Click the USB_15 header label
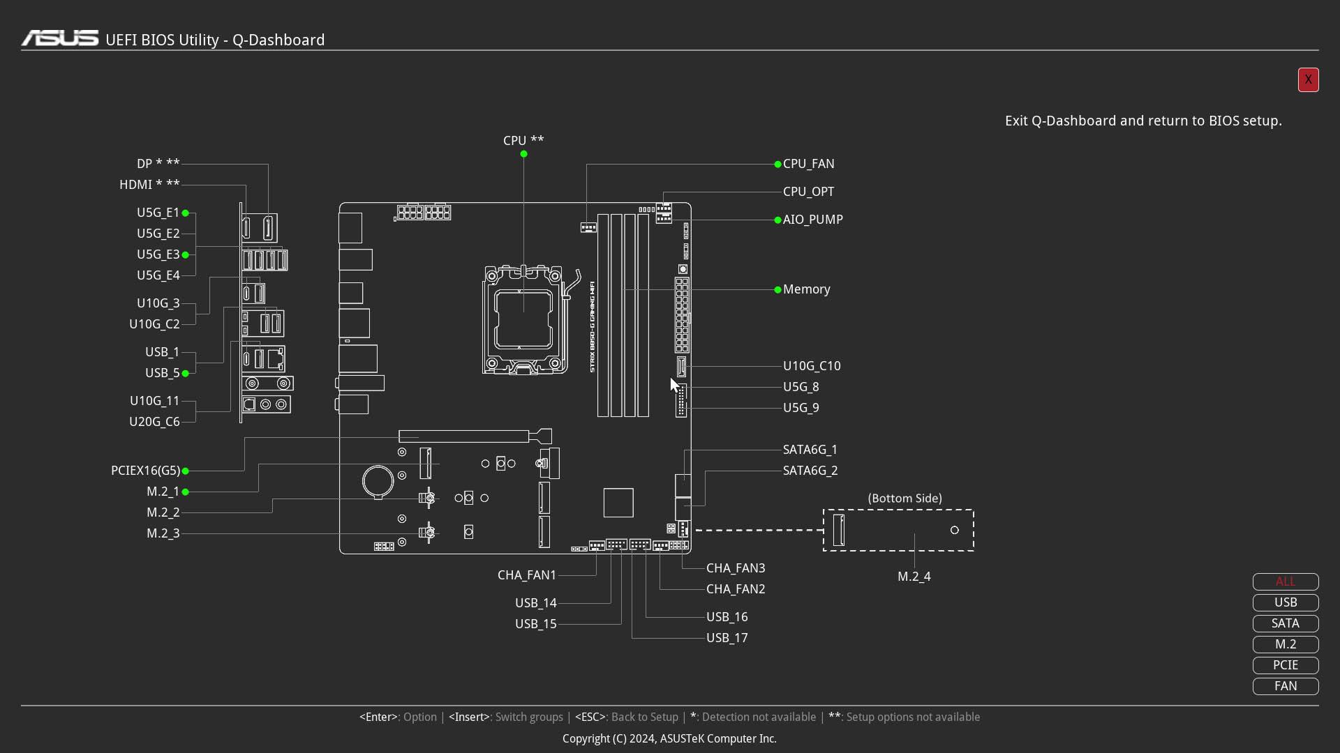The width and height of the screenshot is (1340, 753). (535, 624)
